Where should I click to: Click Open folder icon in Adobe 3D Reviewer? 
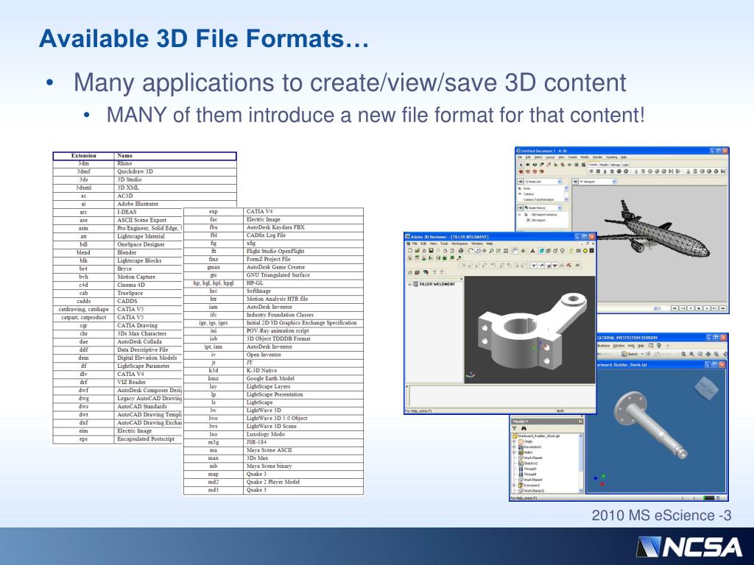[417, 251]
